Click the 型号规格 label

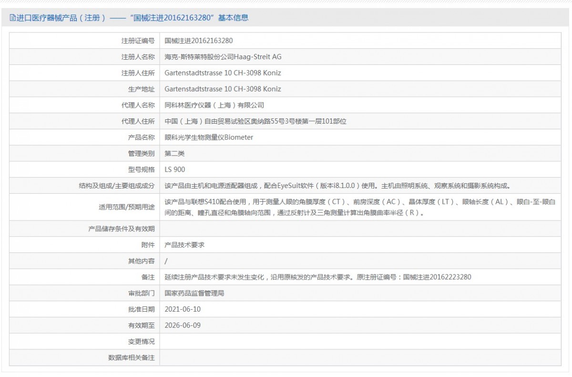coord(142,169)
